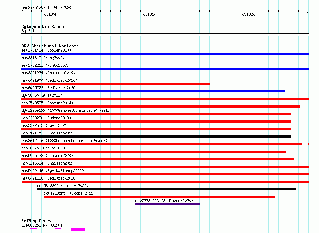The width and height of the screenshot is (319, 233).
Task: Click the blue nsv6425723 variant bar
Action: point(153,91)
